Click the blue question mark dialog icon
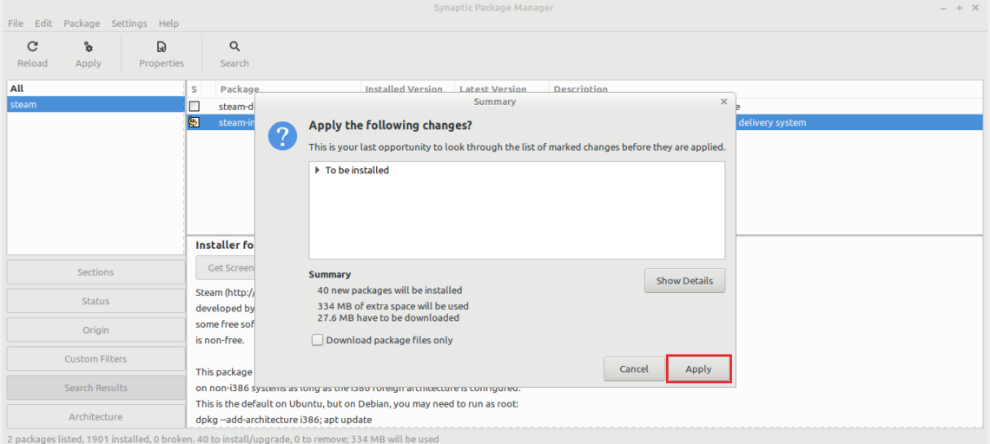The width and height of the screenshot is (990, 444). 282,136
